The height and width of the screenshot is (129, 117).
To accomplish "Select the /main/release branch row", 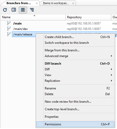I will tap(24, 34).
